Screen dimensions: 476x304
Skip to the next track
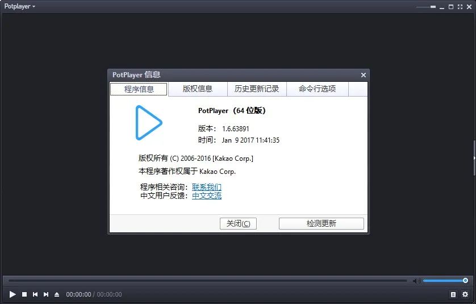[x=46, y=294]
